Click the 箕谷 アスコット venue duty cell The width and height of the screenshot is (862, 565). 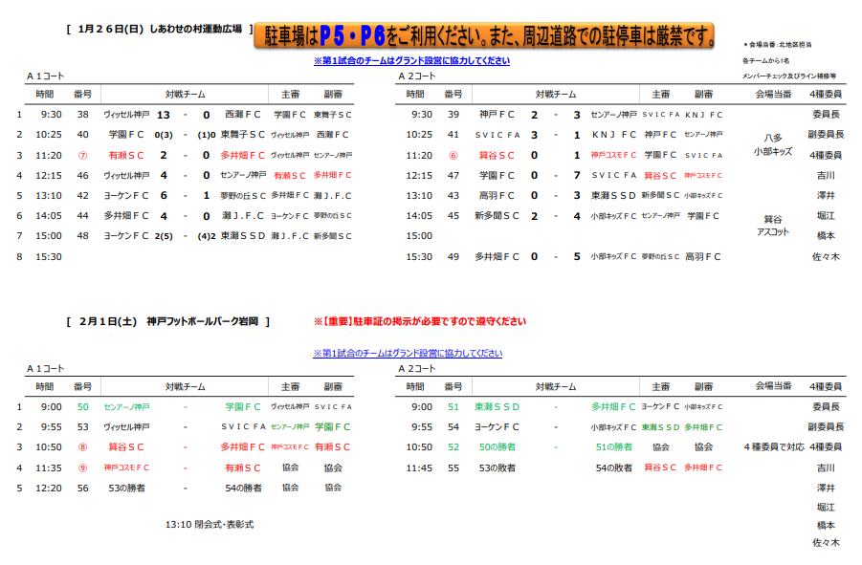pyautogui.click(x=772, y=225)
